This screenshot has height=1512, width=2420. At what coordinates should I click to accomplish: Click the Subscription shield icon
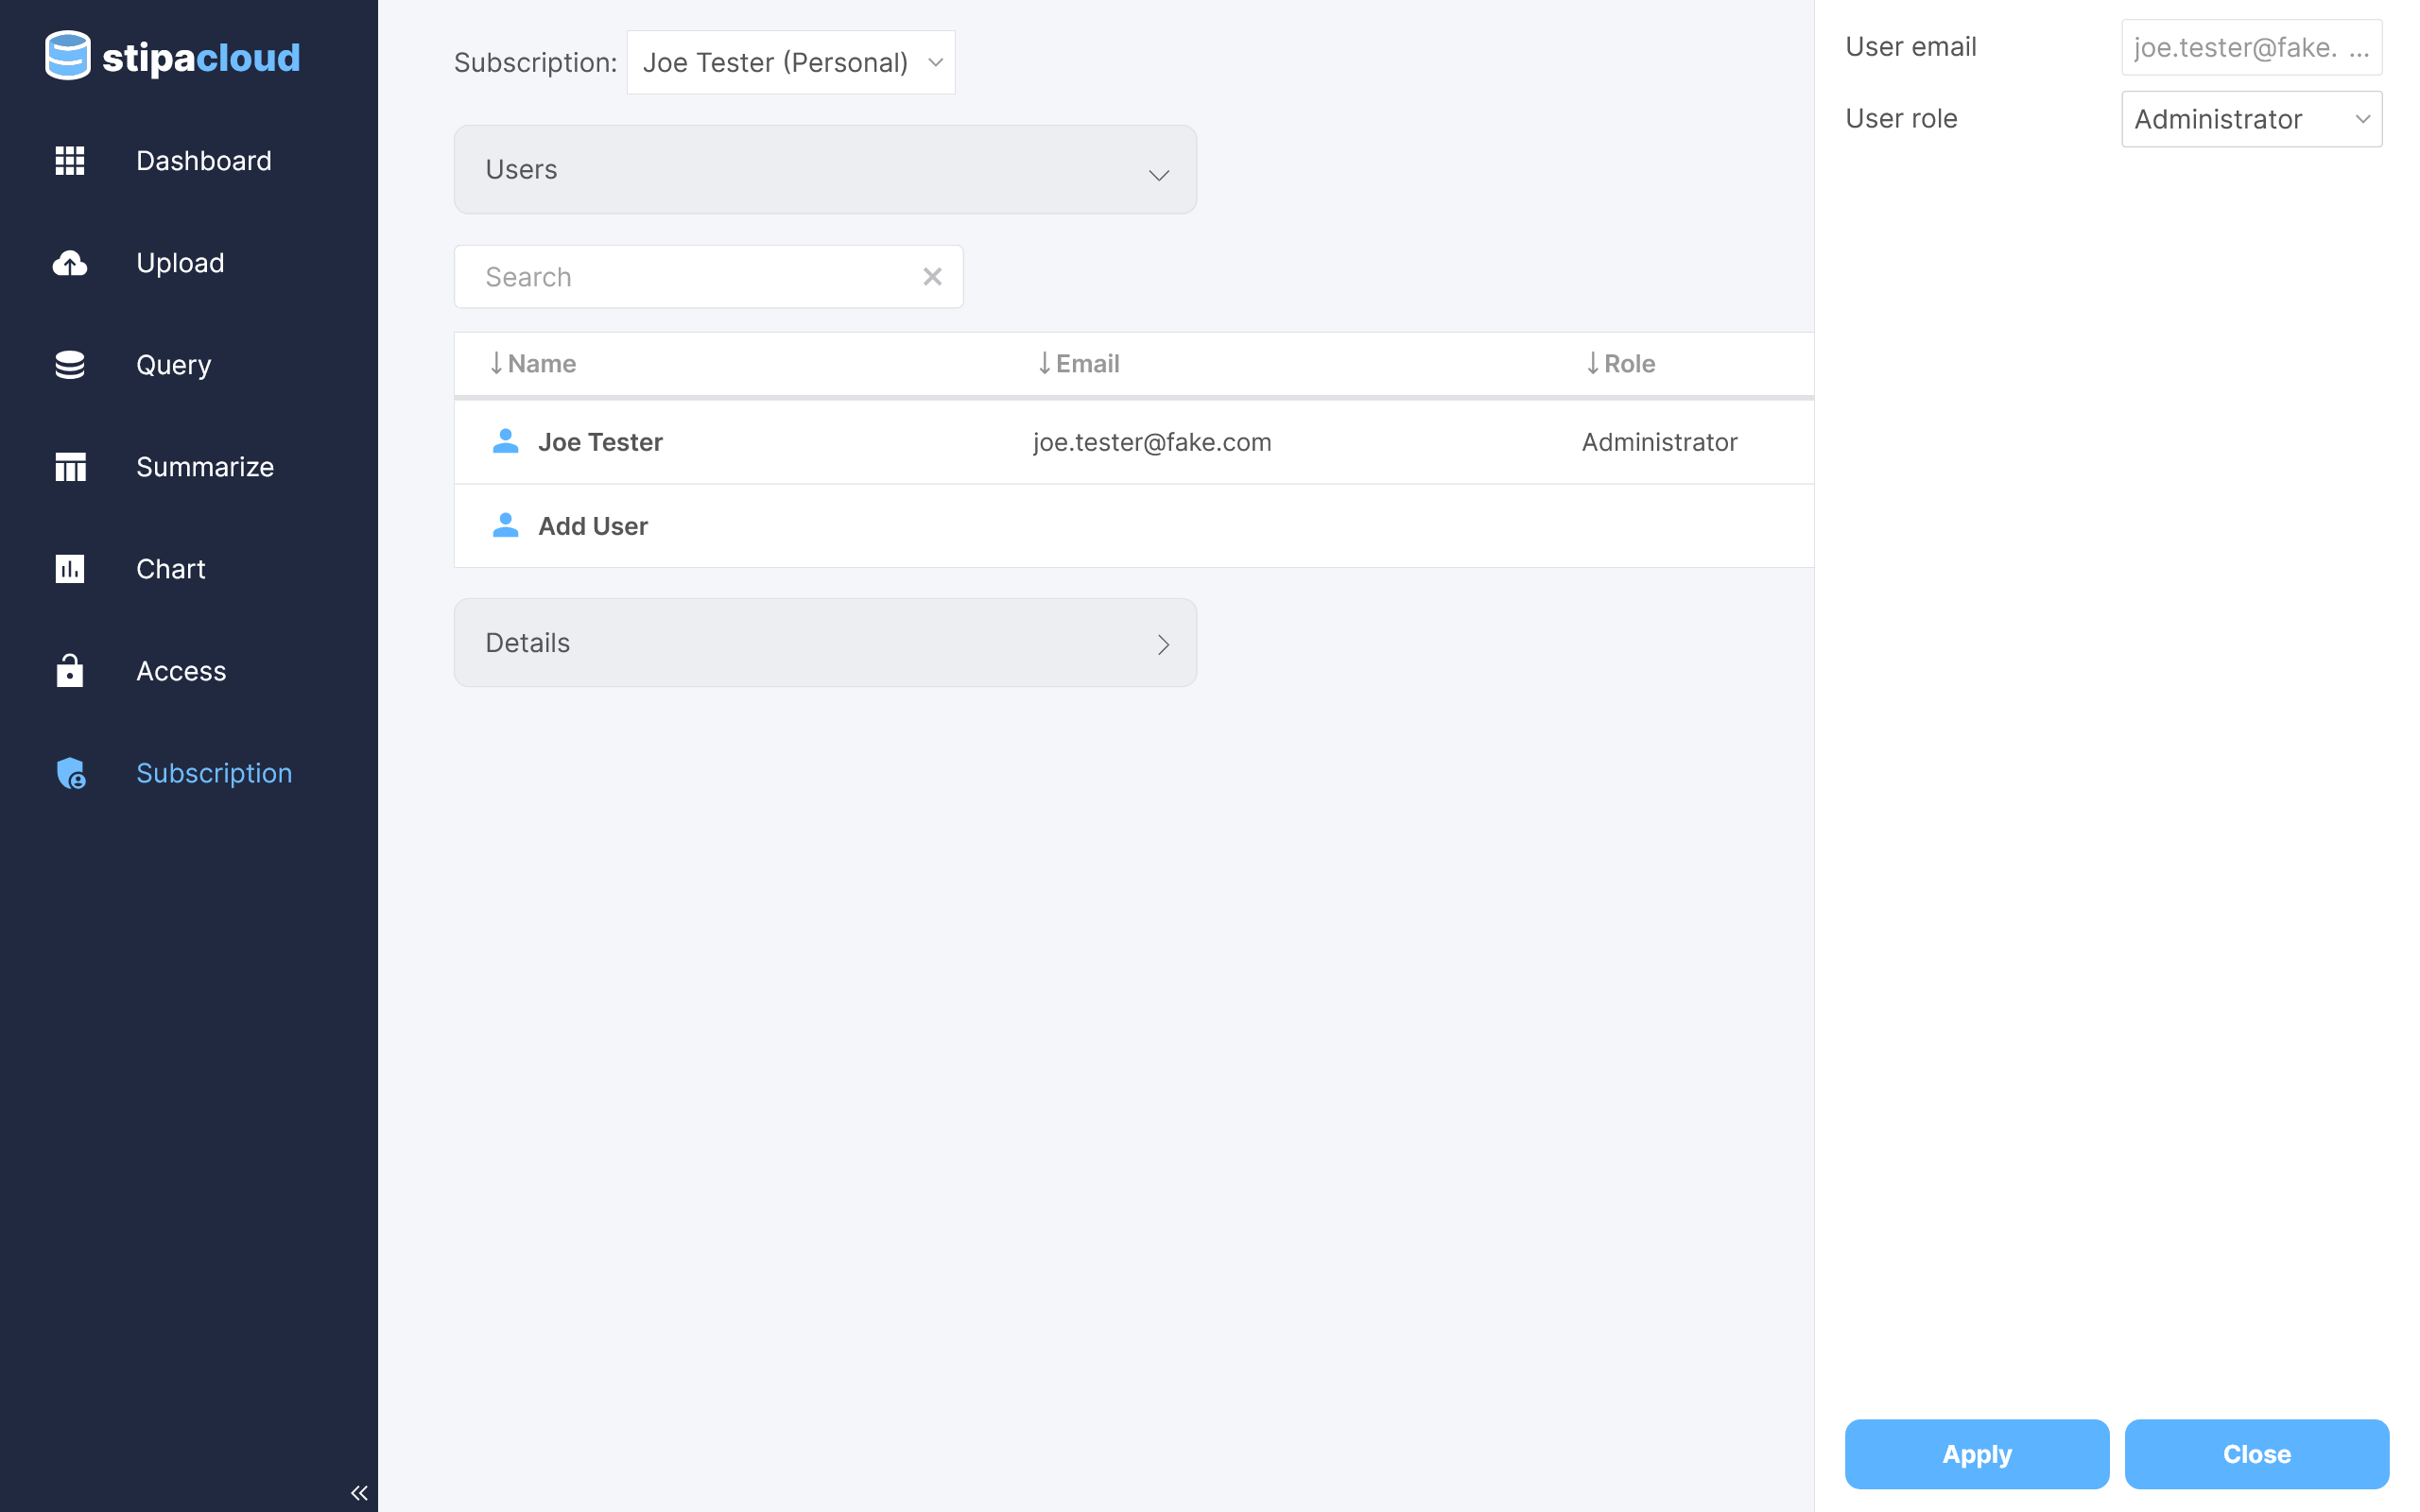coord(70,773)
